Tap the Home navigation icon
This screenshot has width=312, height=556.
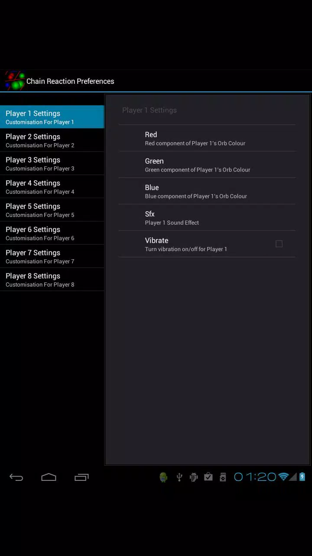tap(49, 477)
